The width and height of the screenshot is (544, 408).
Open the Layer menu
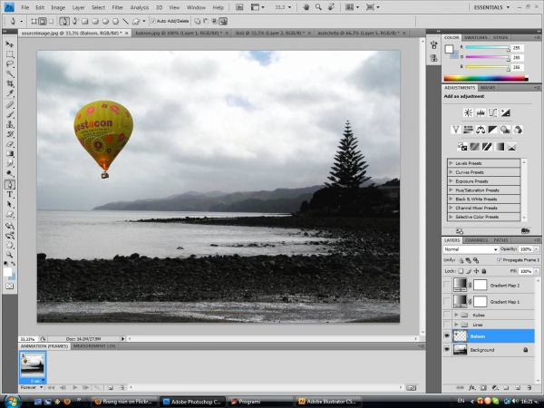pyautogui.click(x=78, y=7)
